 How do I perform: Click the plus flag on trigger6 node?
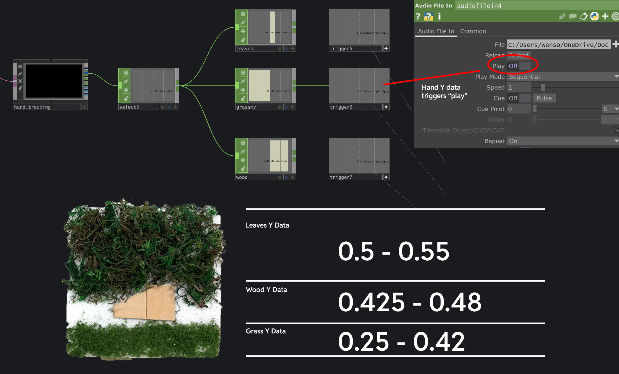pyautogui.click(x=386, y=107)
